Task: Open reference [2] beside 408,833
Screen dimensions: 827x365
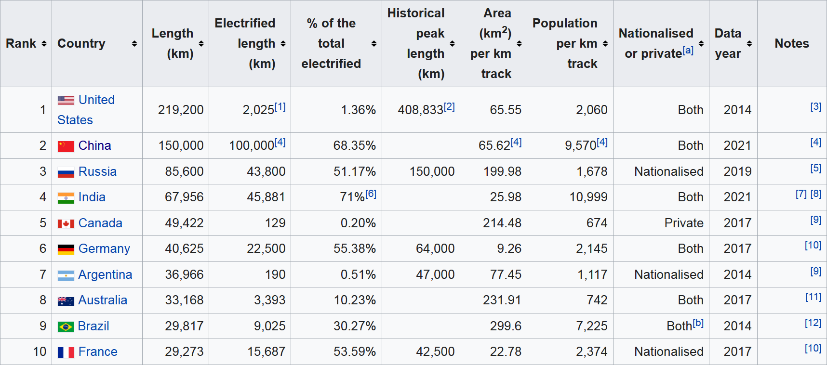Action: point(449,106)
